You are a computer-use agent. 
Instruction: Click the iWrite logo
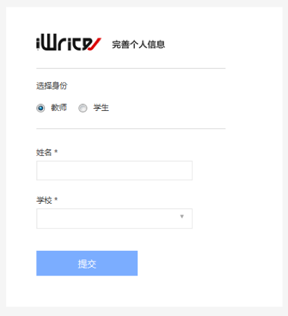coord(68,42)
